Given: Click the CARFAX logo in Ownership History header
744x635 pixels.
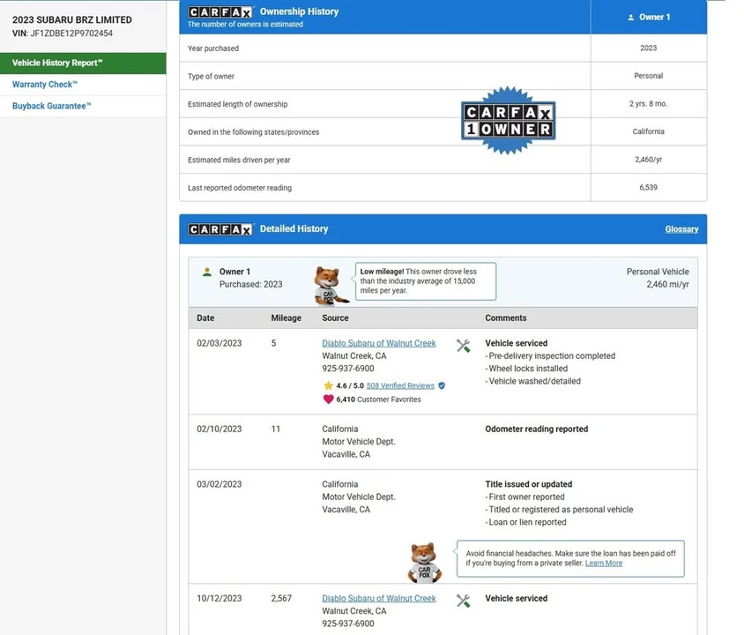Looking at the screenshot, I should tap(220, 11).
